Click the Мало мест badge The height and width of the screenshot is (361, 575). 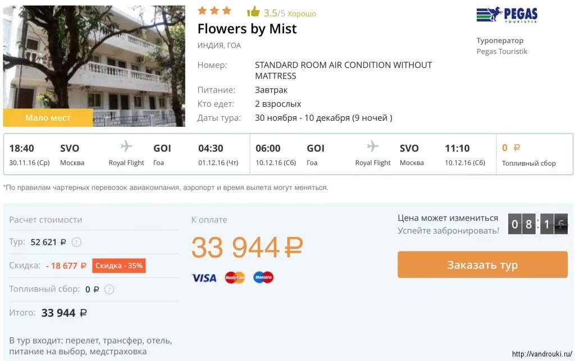point(48,118)
